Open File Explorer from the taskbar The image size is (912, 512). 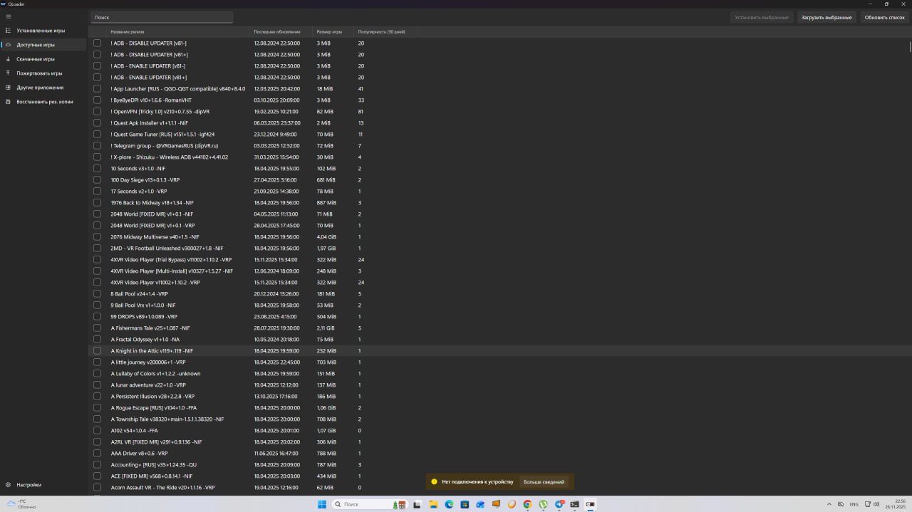(432, 504)
